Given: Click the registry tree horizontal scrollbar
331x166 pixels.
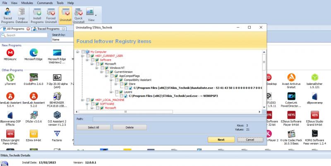Looking at the screenshot, I should point(126,112).
